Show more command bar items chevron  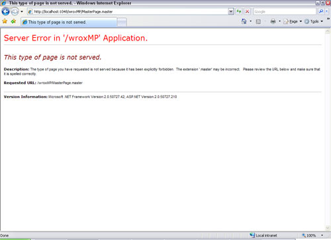pyautogui.click(x=328, y=19)
